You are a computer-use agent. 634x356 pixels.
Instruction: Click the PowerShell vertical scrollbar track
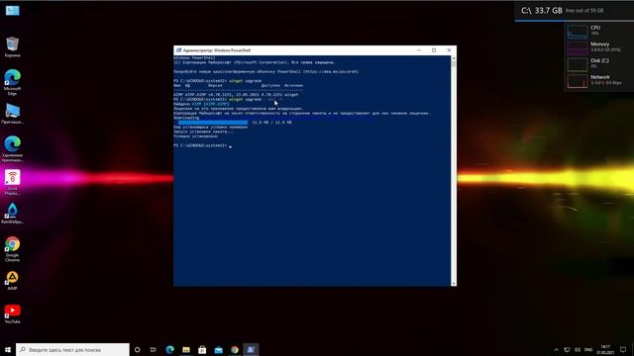tap(454, 171)
